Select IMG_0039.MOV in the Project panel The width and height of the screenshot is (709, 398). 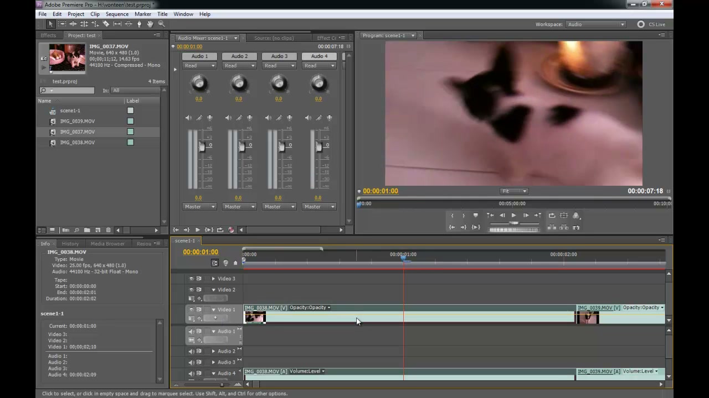tap(78, 121)
